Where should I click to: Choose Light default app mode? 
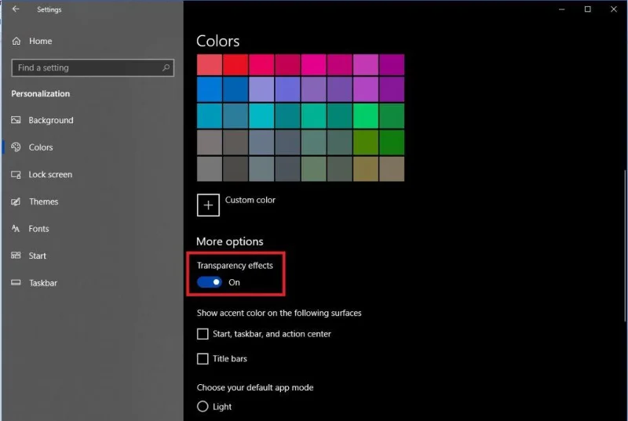pos(203,407)
